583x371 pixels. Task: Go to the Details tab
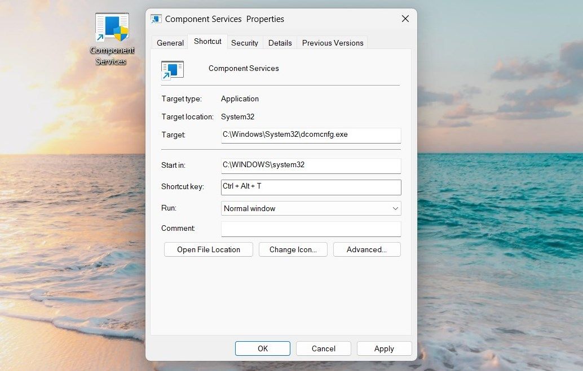pyautogui.click(x=280, y=43)
